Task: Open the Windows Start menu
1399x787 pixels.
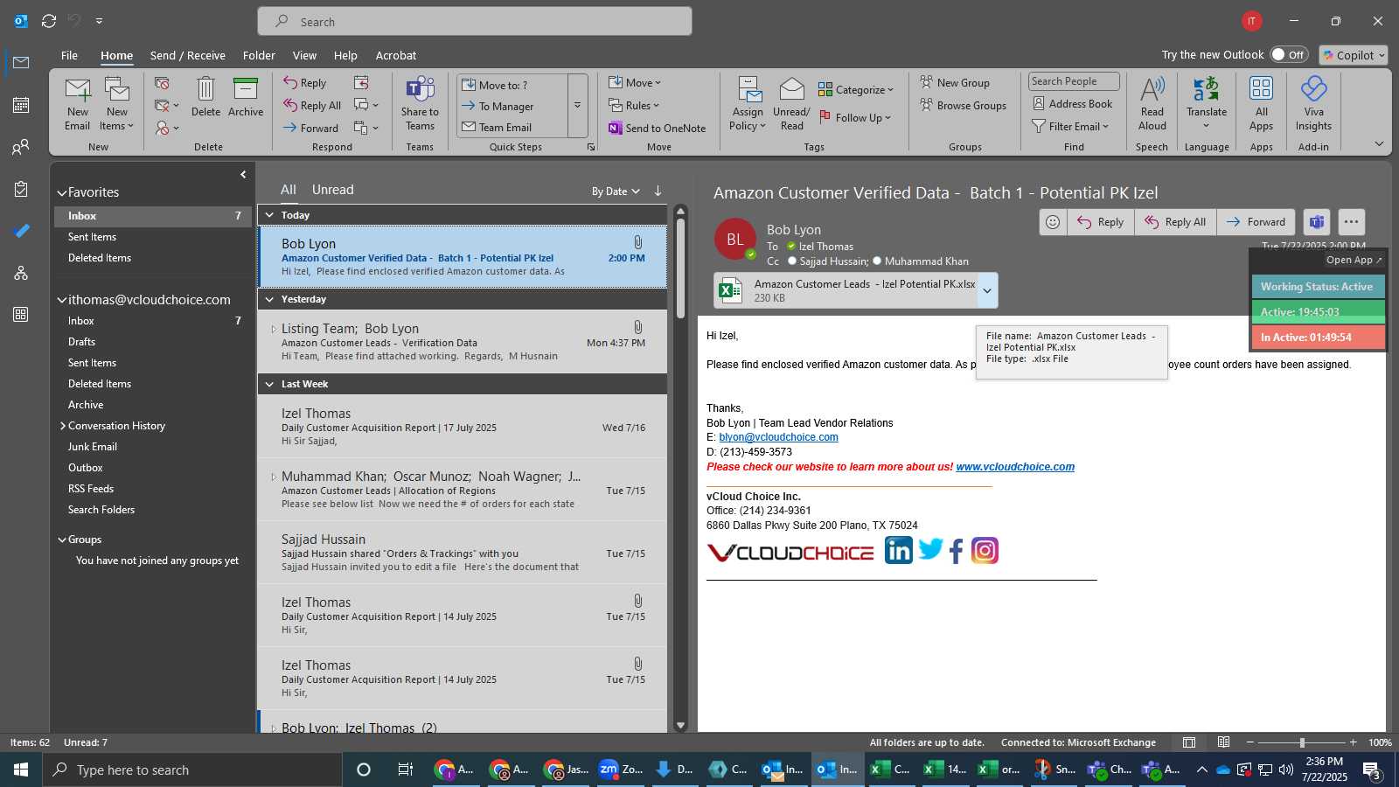Action: point(21,770)
